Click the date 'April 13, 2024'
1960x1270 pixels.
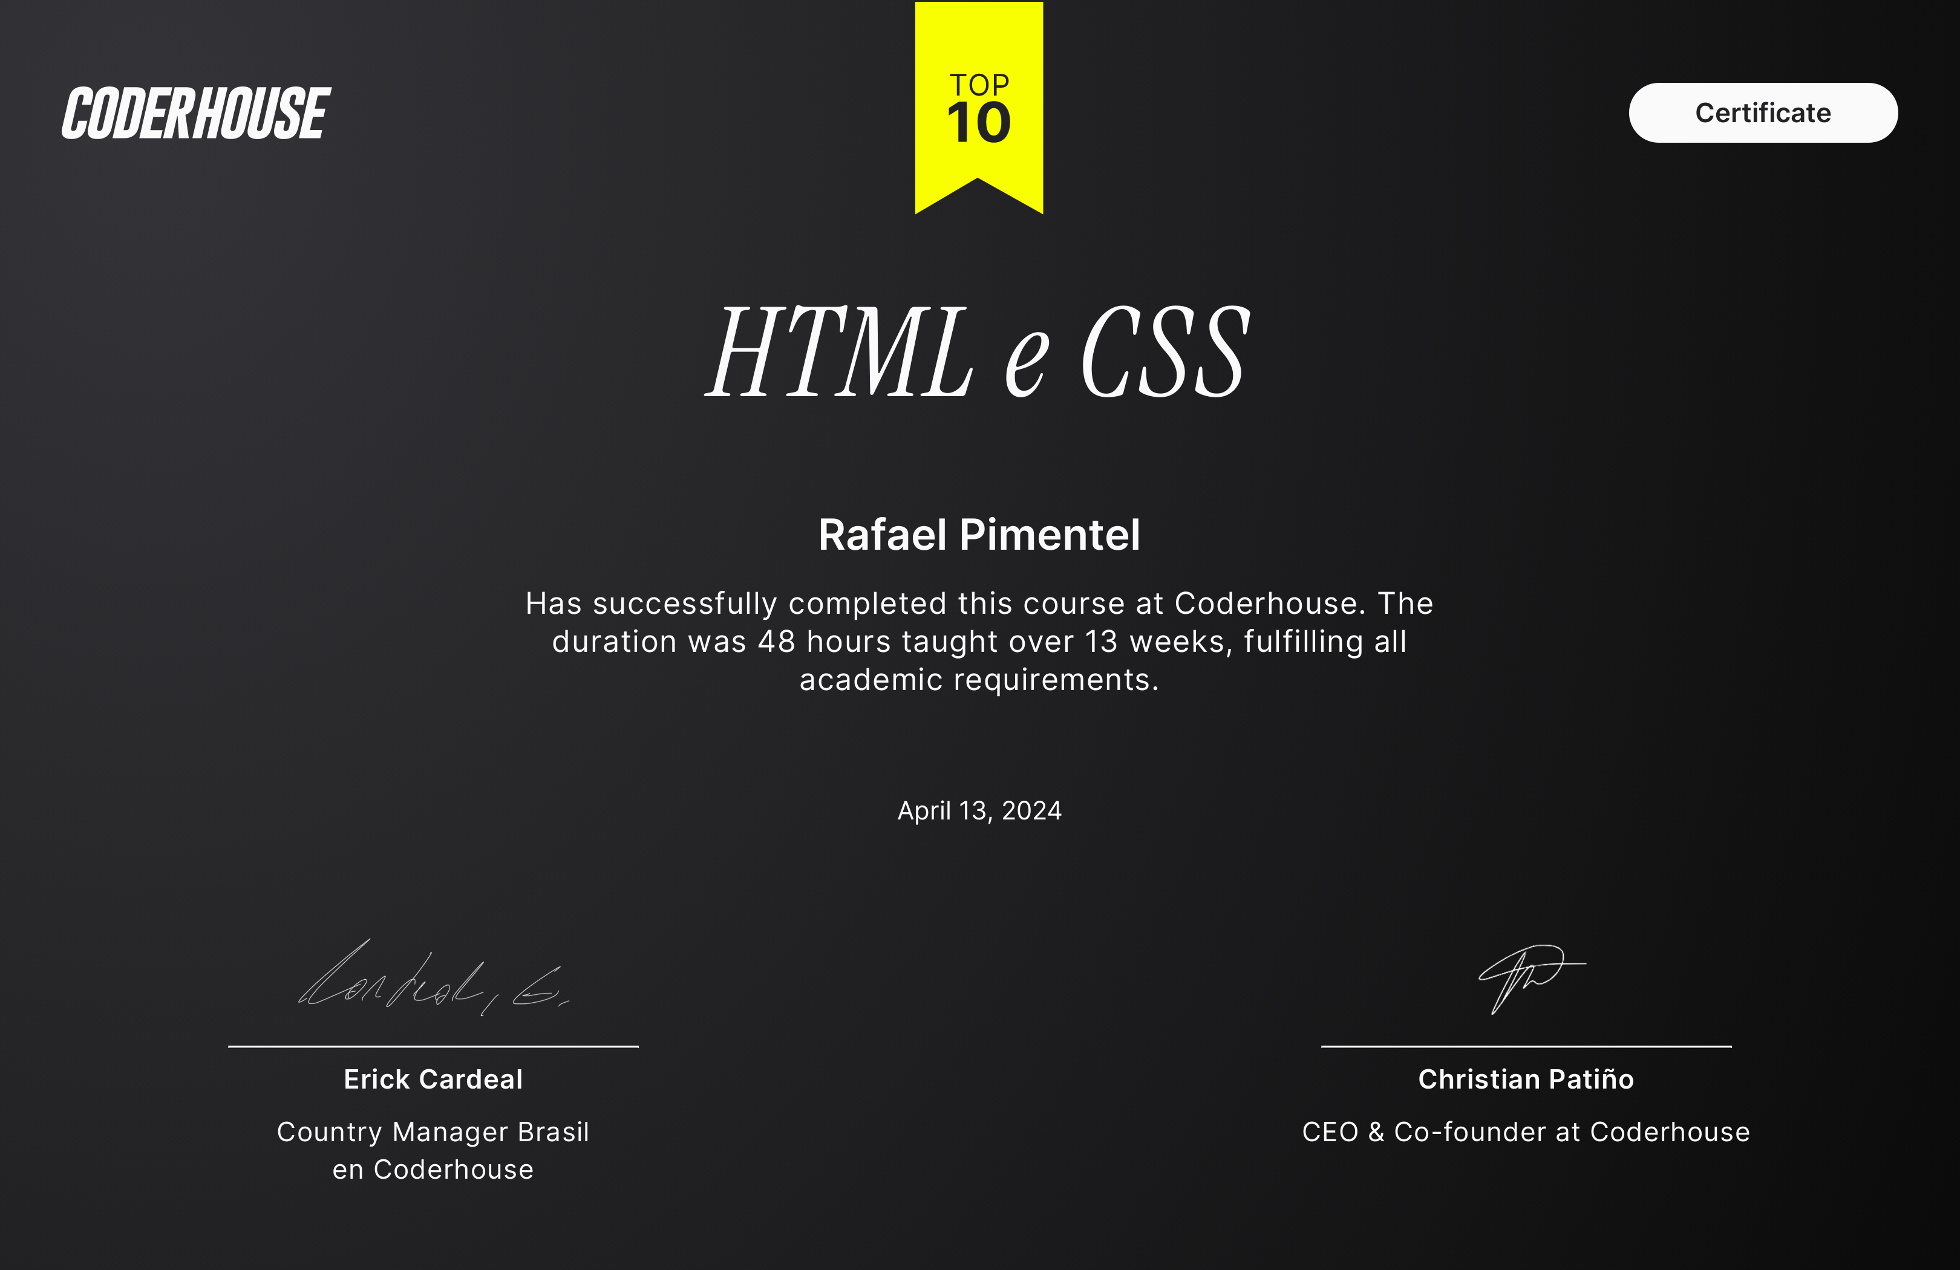click(x=979, y=811)
